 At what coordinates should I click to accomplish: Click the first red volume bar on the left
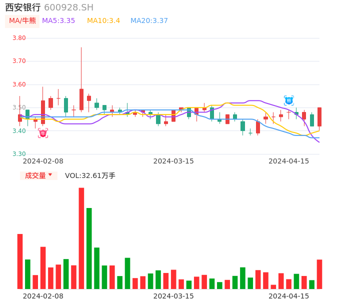point(20,261)
